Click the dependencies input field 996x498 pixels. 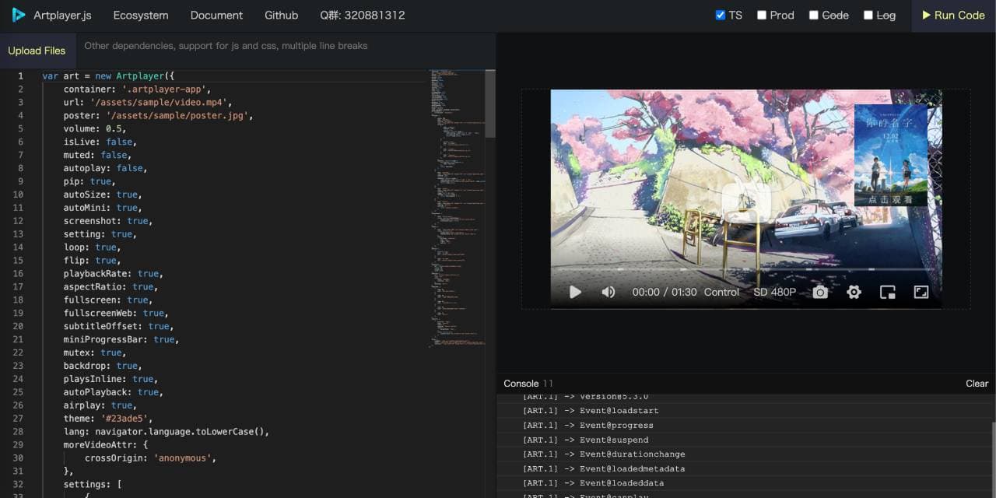click(284, 51)
